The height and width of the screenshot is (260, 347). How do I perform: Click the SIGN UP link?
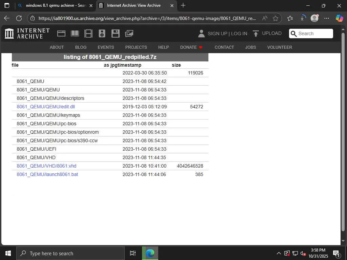[x=218, y=34]
